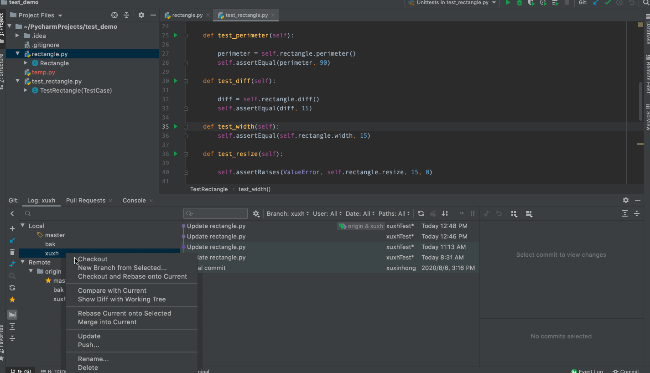Hide the Project panel with minus icon
This screenshot has width=650, height=373.
(x=153, y=15)
